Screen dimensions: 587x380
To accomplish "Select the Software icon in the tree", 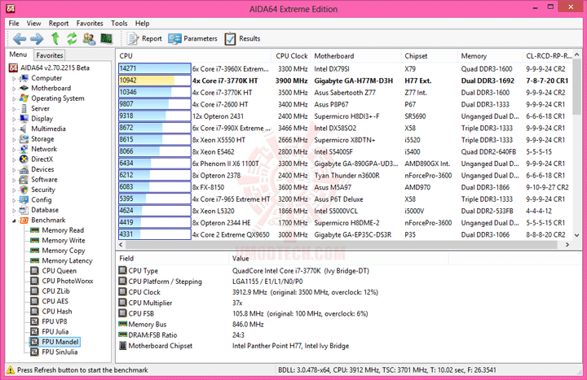I will tap(24, 179).
